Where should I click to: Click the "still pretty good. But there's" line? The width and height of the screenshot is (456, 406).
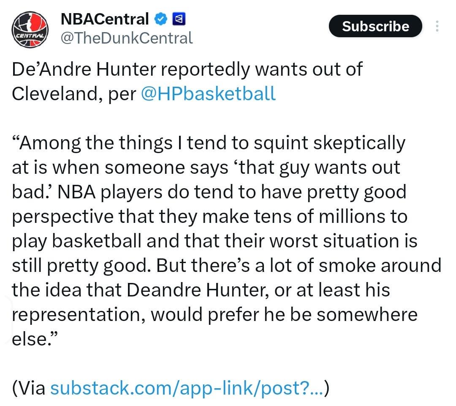coord(226,266)
